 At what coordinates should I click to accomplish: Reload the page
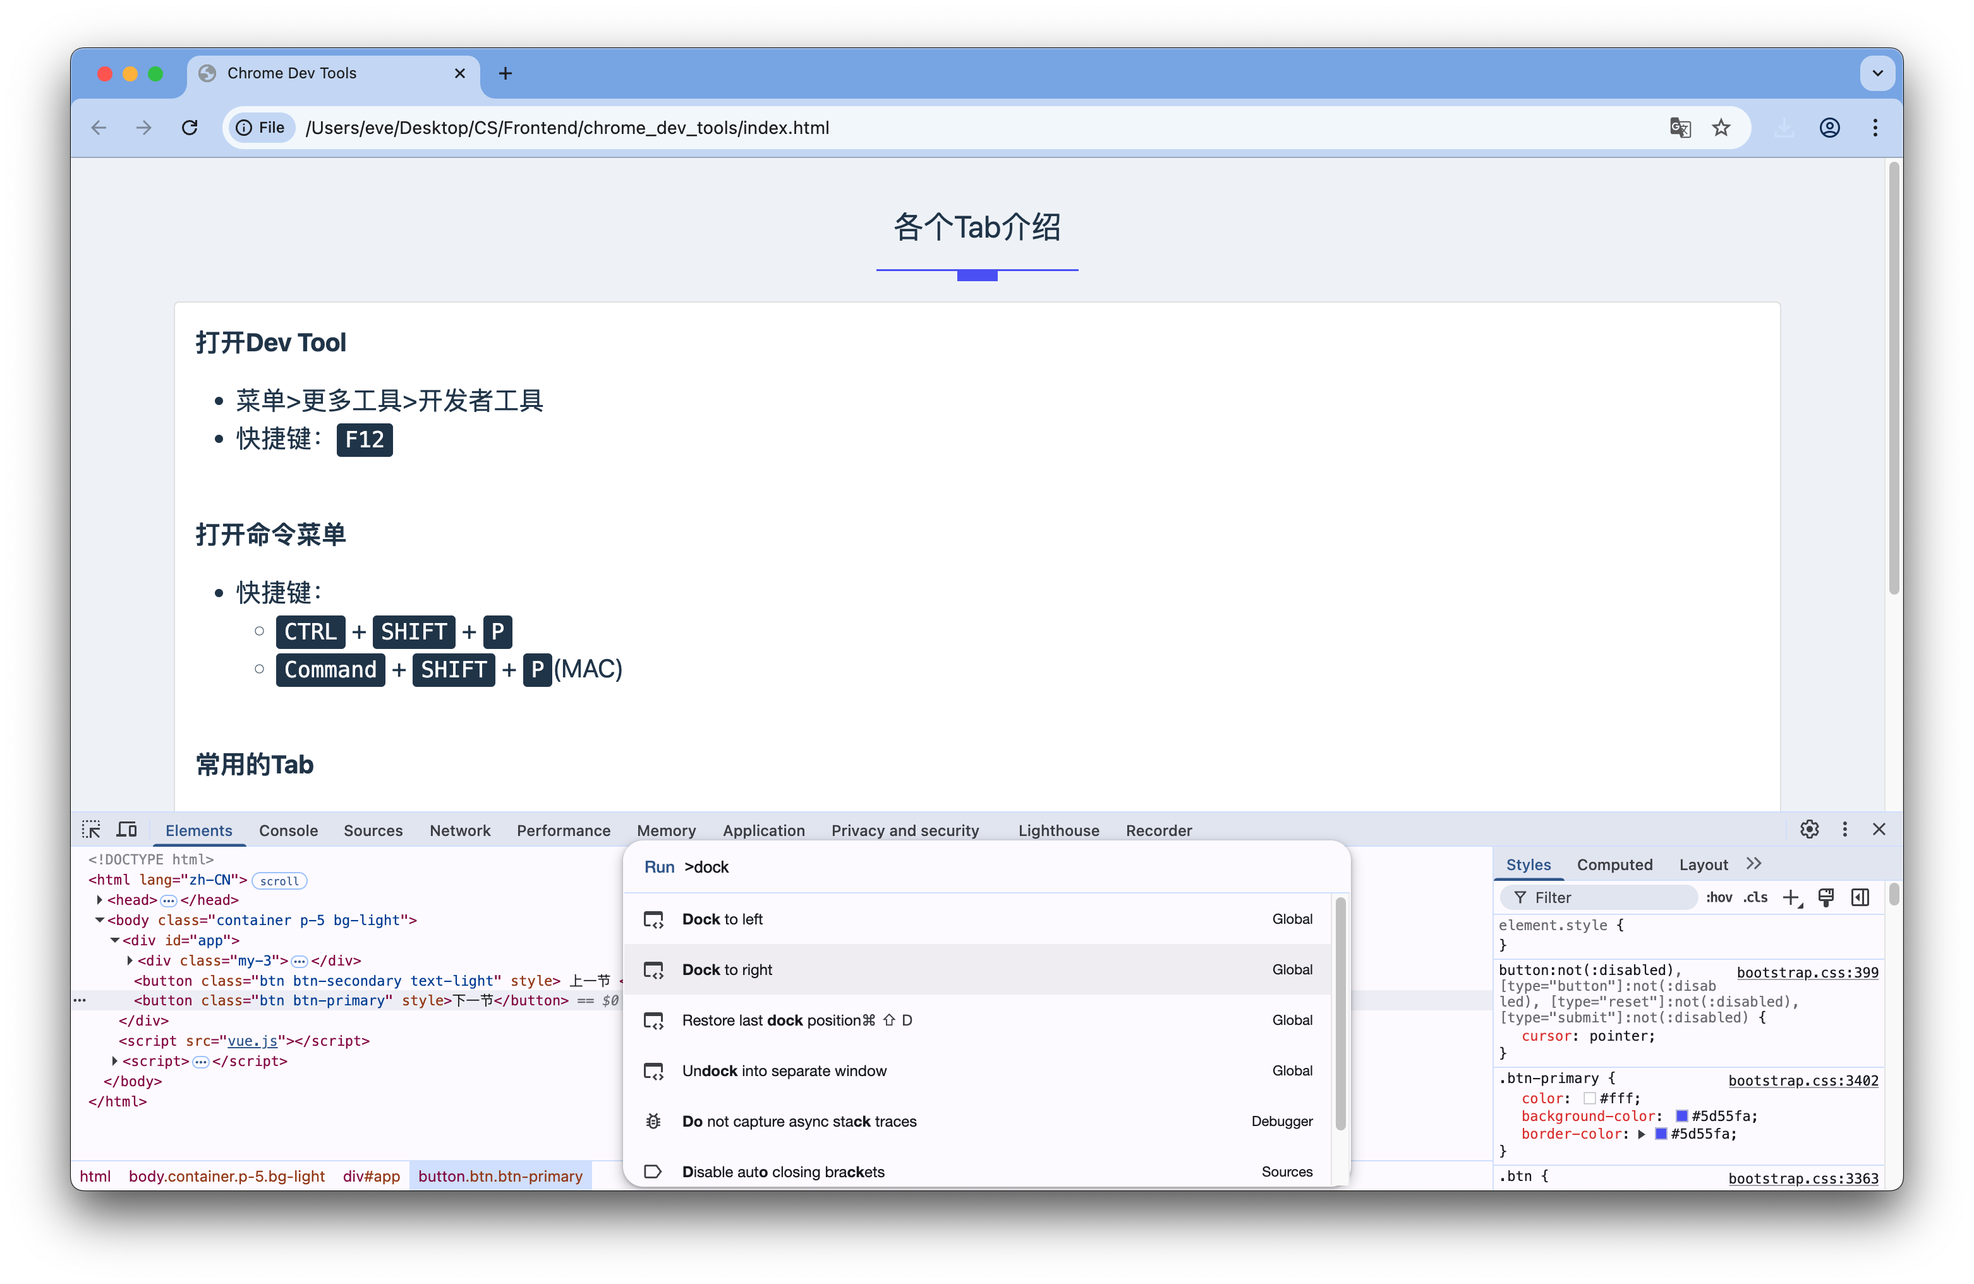[x=190, y=128]
